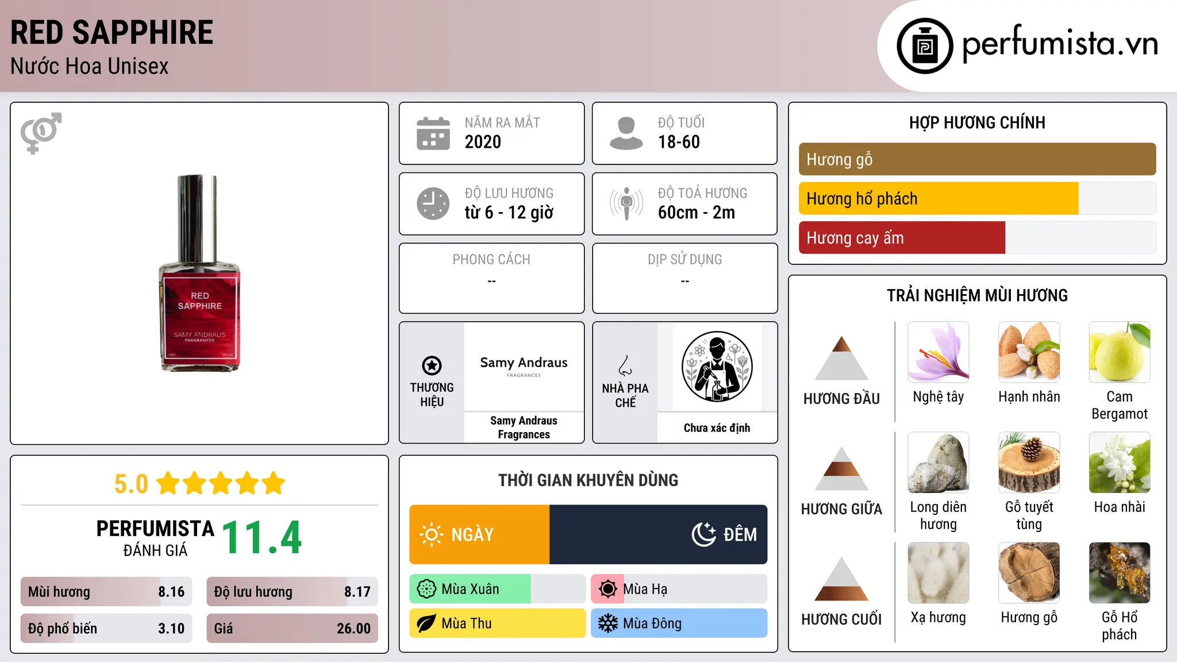Click the Mùa Thu season bar

pyautogui.click(x=497, y=623)
